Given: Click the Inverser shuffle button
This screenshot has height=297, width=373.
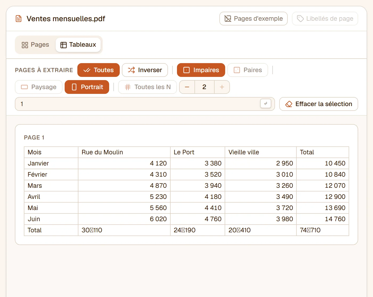Looking at the screenshot, I should click(145, 70).
